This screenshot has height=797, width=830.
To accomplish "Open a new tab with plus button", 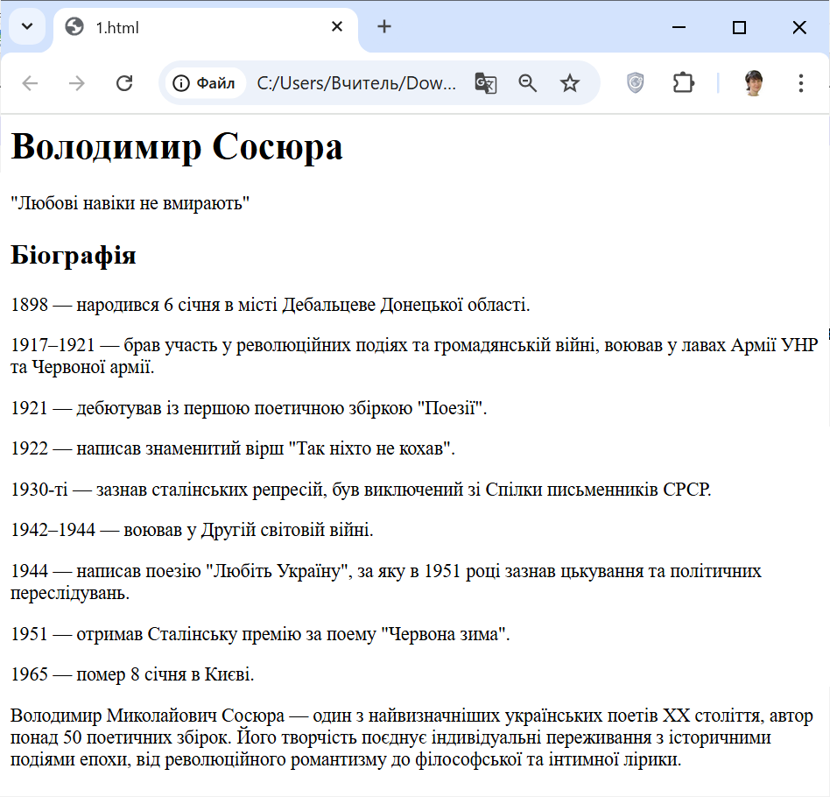I will point(383,27).
